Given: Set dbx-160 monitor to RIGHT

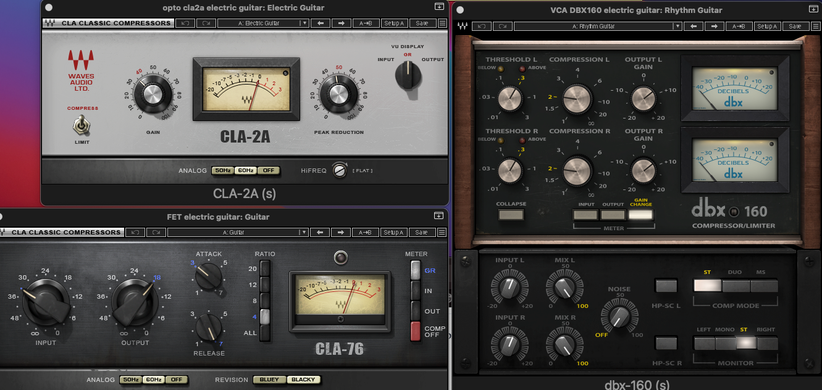Looking at the screenshot, I should point(768,343).
